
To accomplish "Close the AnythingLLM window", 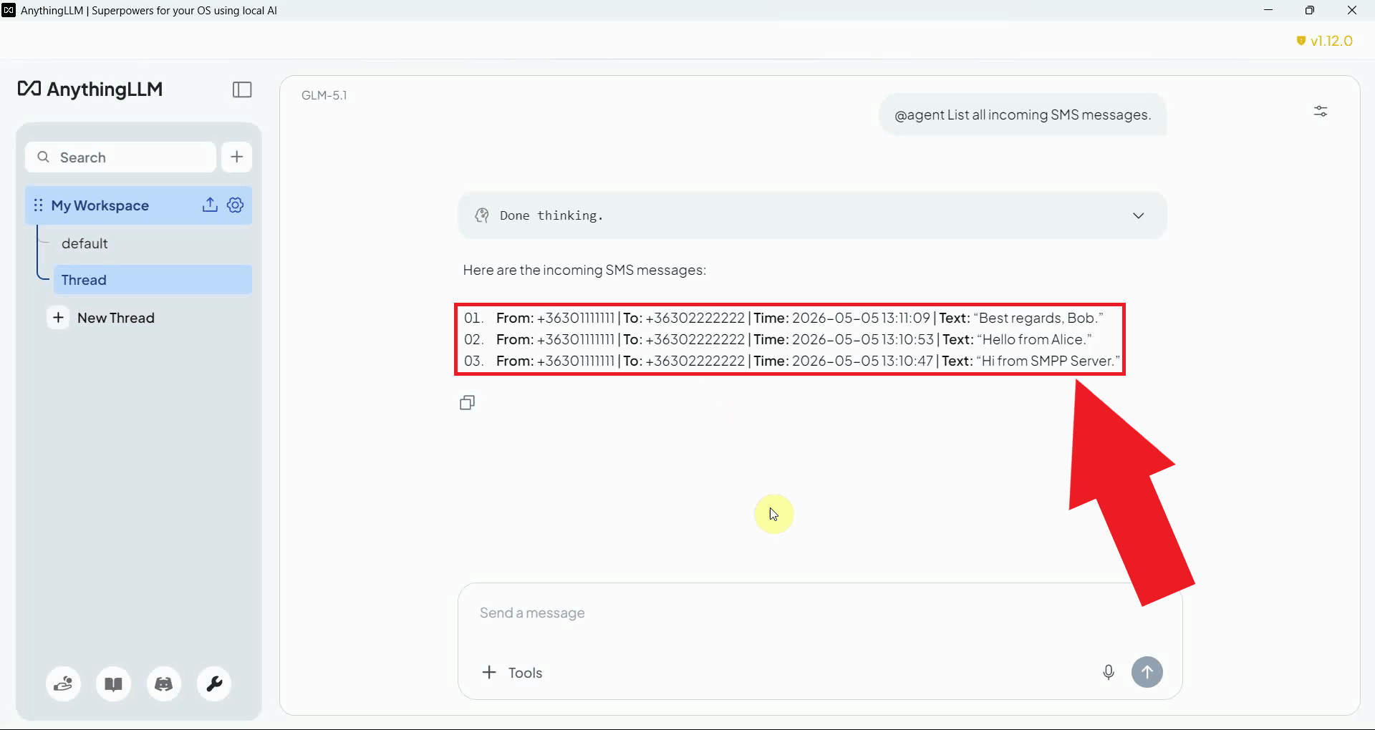I will pos(1352,10).
